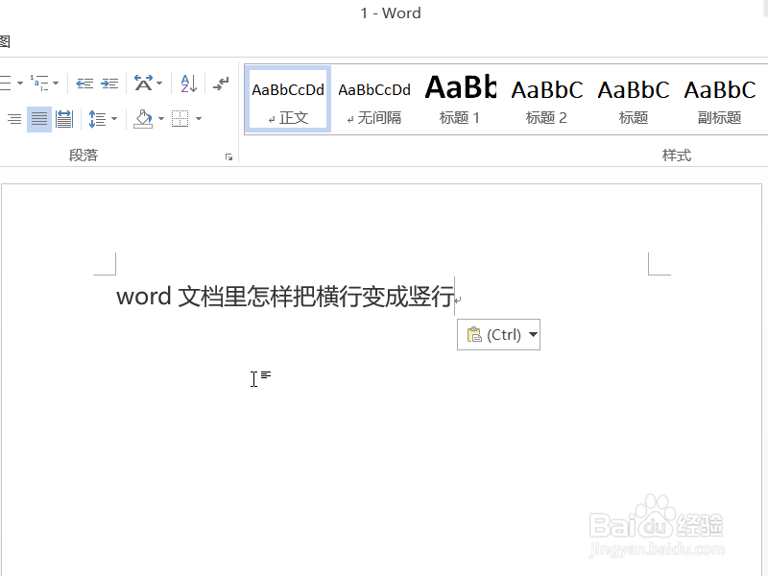
Task: Click the paste clipboard icon
Action: point(474,335)
